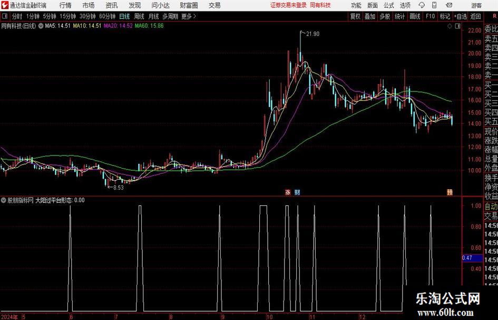
Task: Open the 公式 menu
Action: pyautogui.click(x=389, y=5)
